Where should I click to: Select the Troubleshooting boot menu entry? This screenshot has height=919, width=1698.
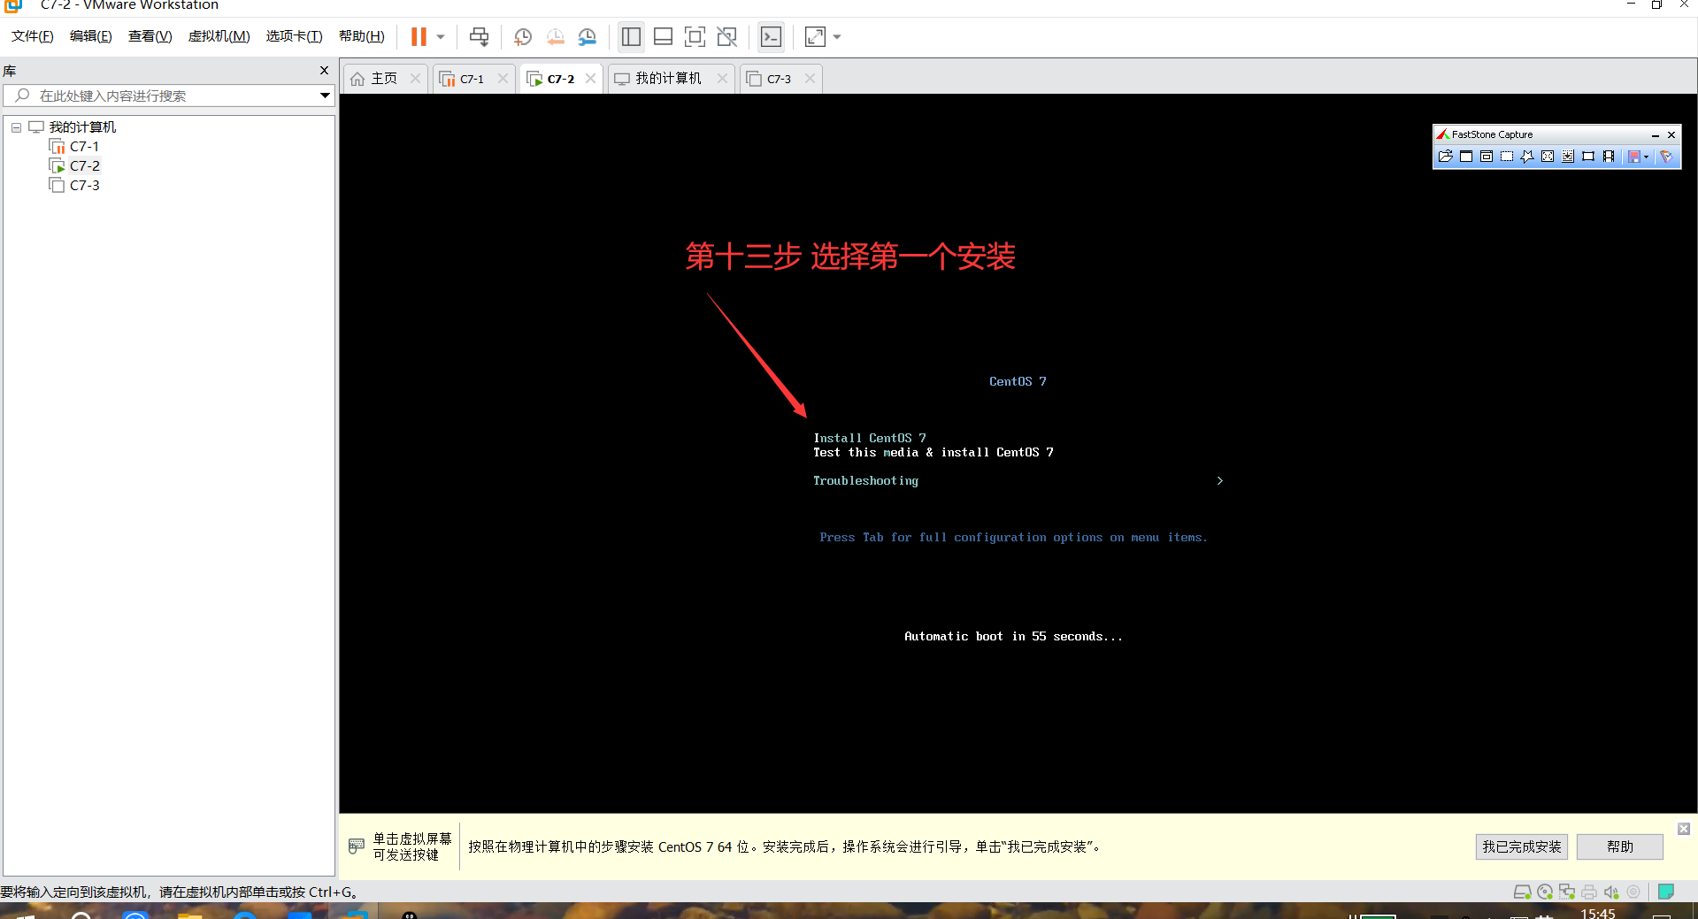[x=866, y=480]
